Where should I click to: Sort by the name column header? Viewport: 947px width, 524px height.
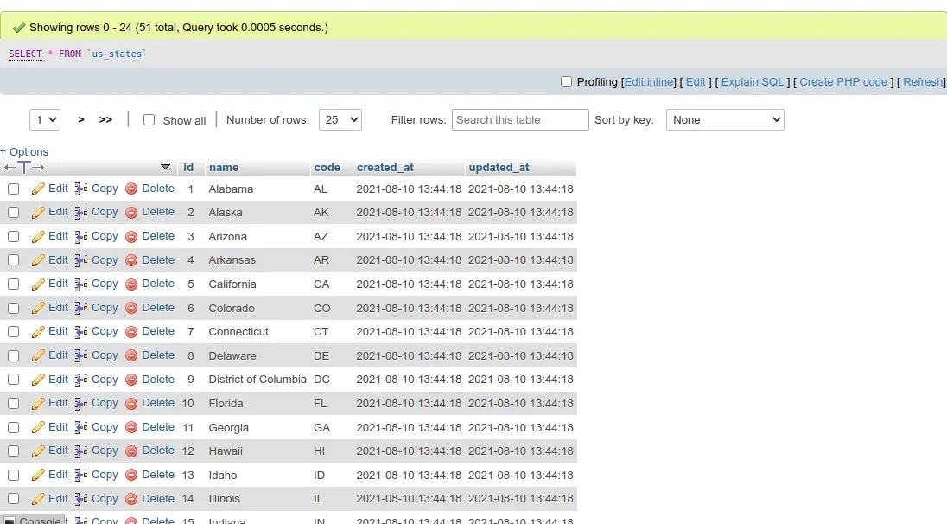[224, 168]
